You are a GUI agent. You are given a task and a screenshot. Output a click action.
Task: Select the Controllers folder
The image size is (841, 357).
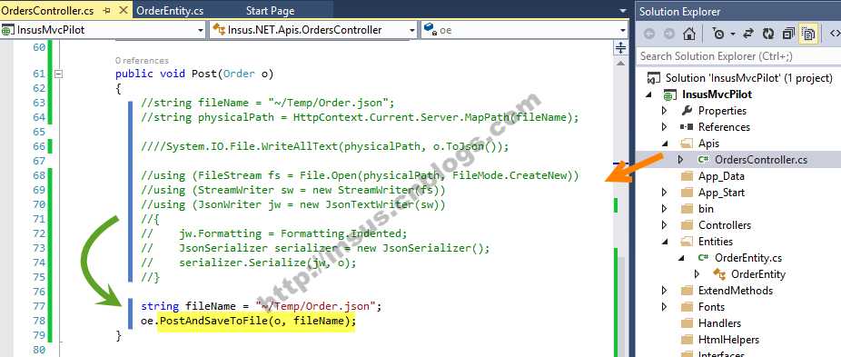coord(724,225)
